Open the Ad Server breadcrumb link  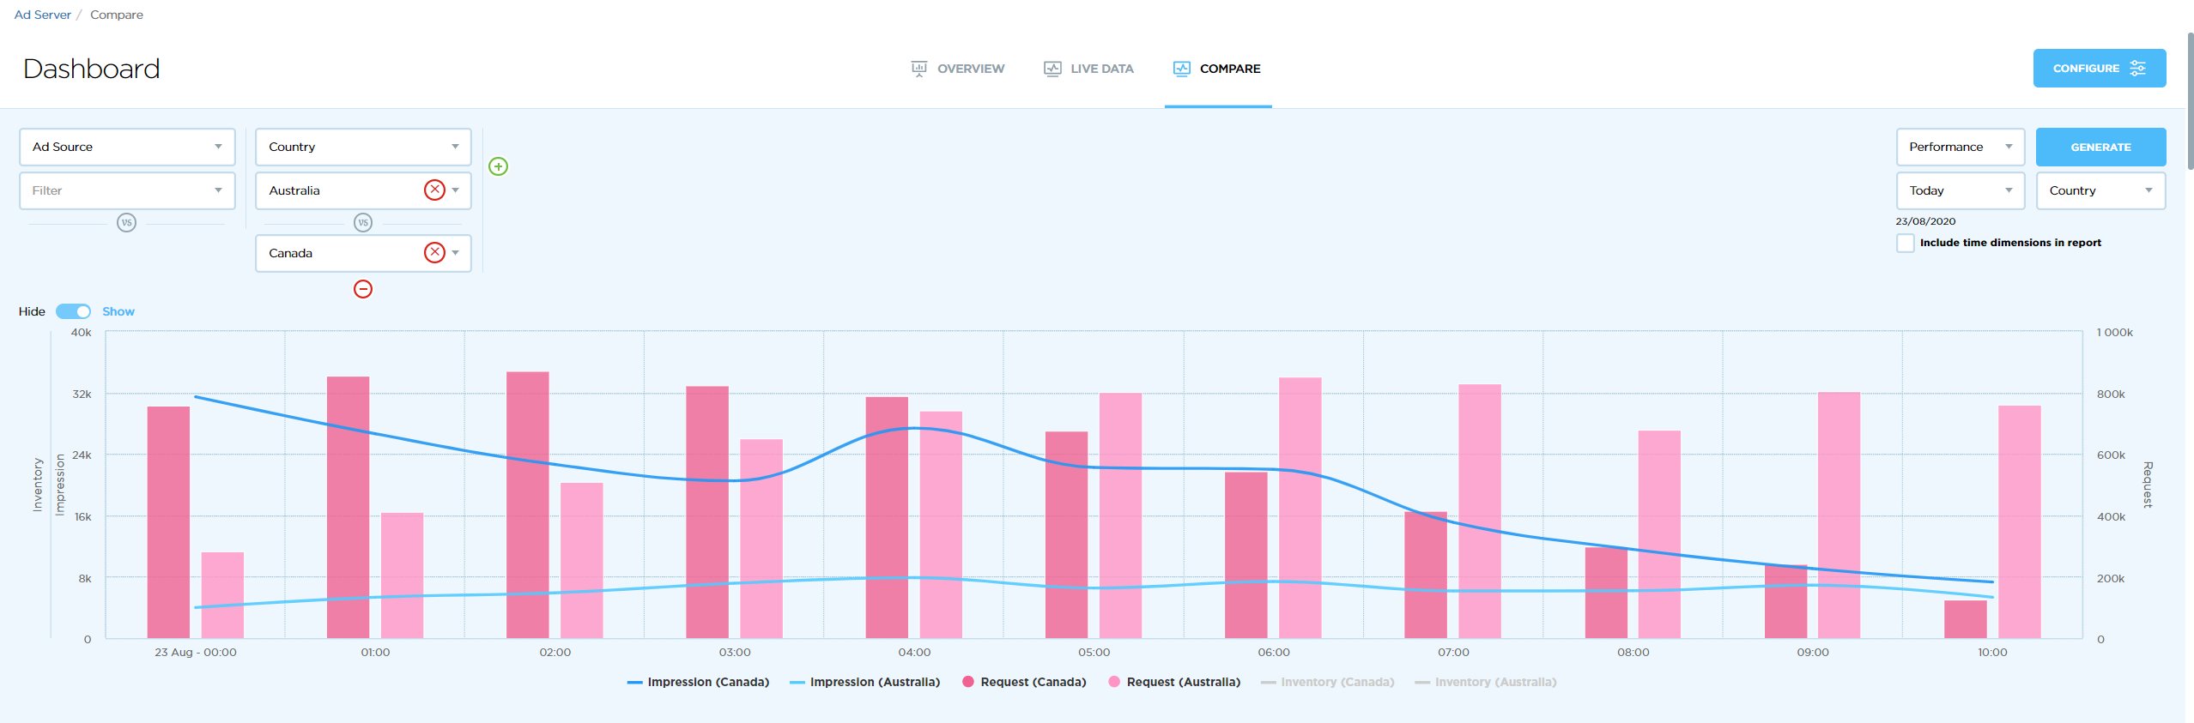pos(42,15)
